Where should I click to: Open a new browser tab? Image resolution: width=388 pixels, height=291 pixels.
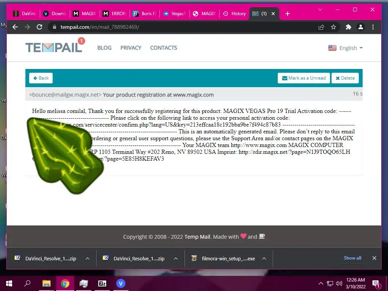pos(287,14)
